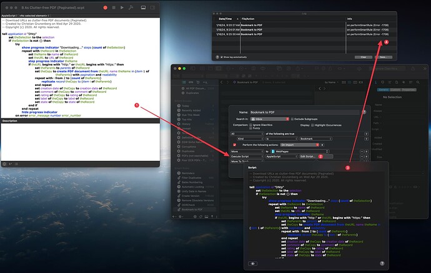Compile script with hammer icon

tap(131, 7)
